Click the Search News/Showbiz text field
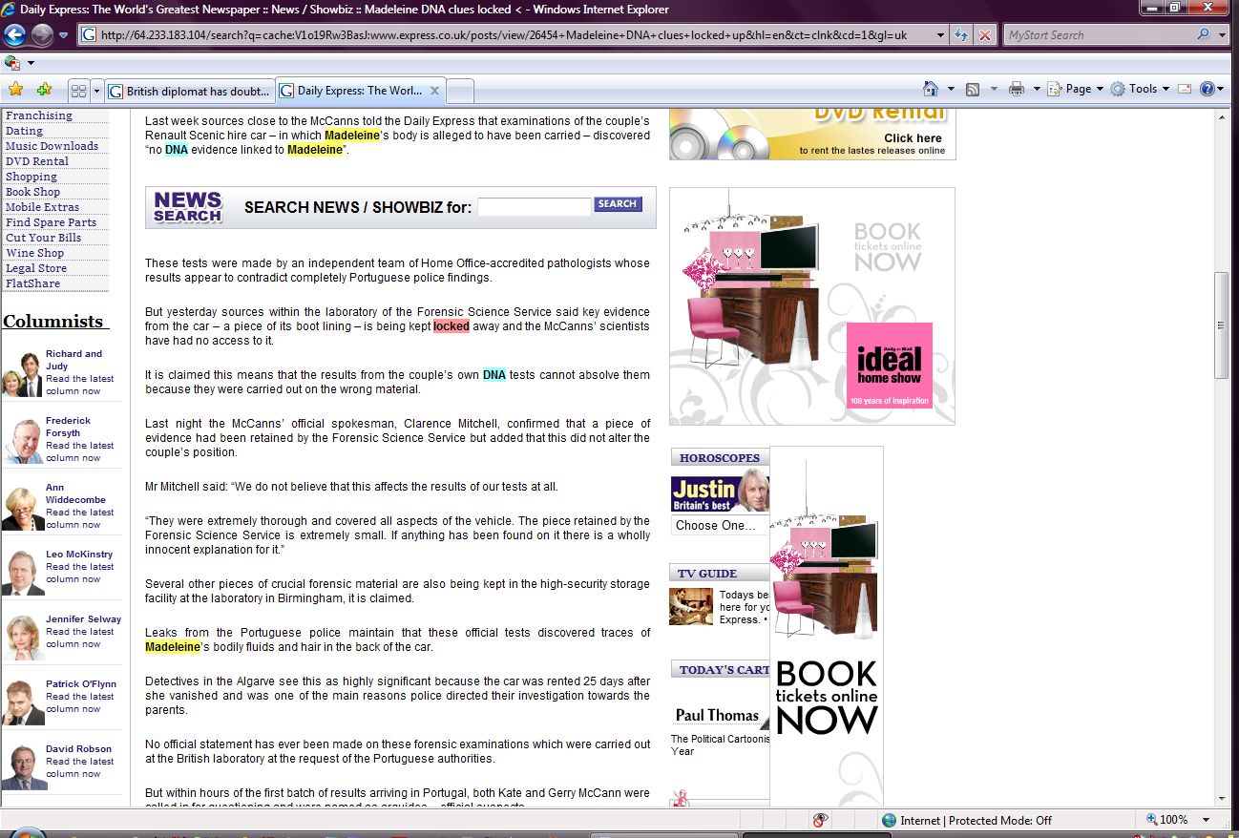 [x=534, y=207]
